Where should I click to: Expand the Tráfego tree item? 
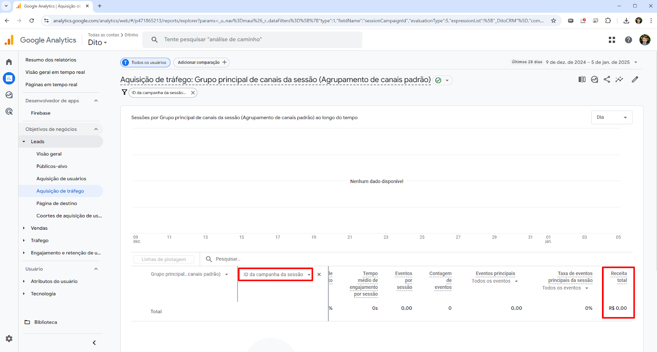click(x=24, y=240)
